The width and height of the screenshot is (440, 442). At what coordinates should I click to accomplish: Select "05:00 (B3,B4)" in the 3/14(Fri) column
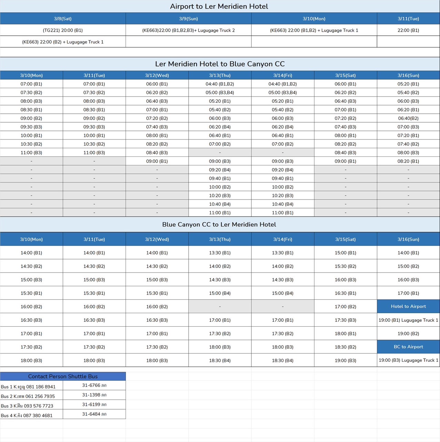[x=283, y=93]
